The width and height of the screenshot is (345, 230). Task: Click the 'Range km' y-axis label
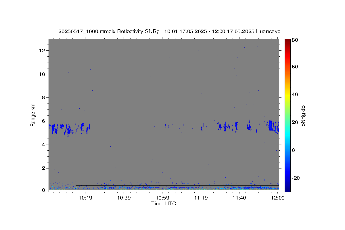33,115
